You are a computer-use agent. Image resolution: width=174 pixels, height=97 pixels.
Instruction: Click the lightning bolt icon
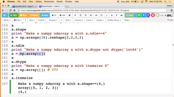click(x=117, y=15)
